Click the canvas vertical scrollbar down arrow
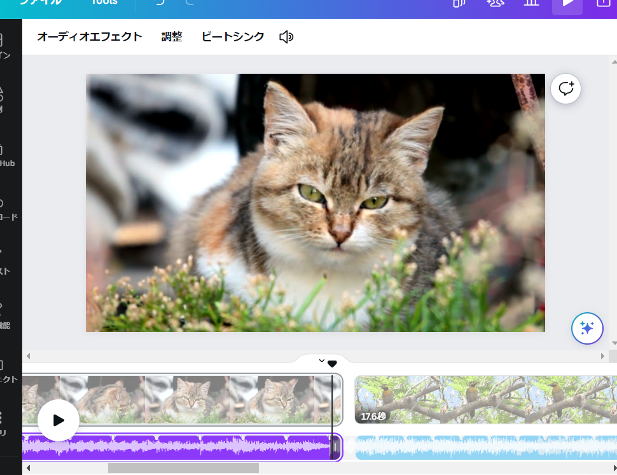 click(x=614, y=343)
